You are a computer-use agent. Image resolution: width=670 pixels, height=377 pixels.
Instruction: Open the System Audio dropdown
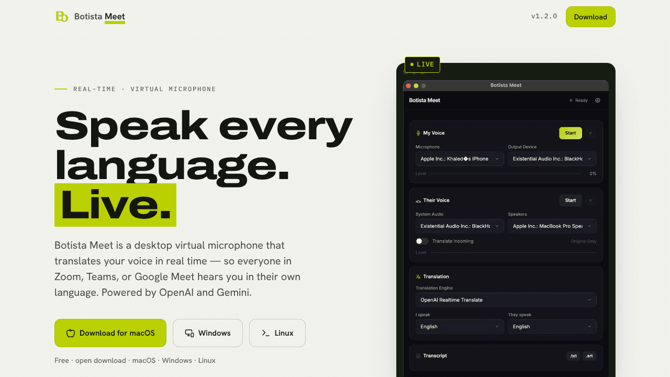click(460, 226)
